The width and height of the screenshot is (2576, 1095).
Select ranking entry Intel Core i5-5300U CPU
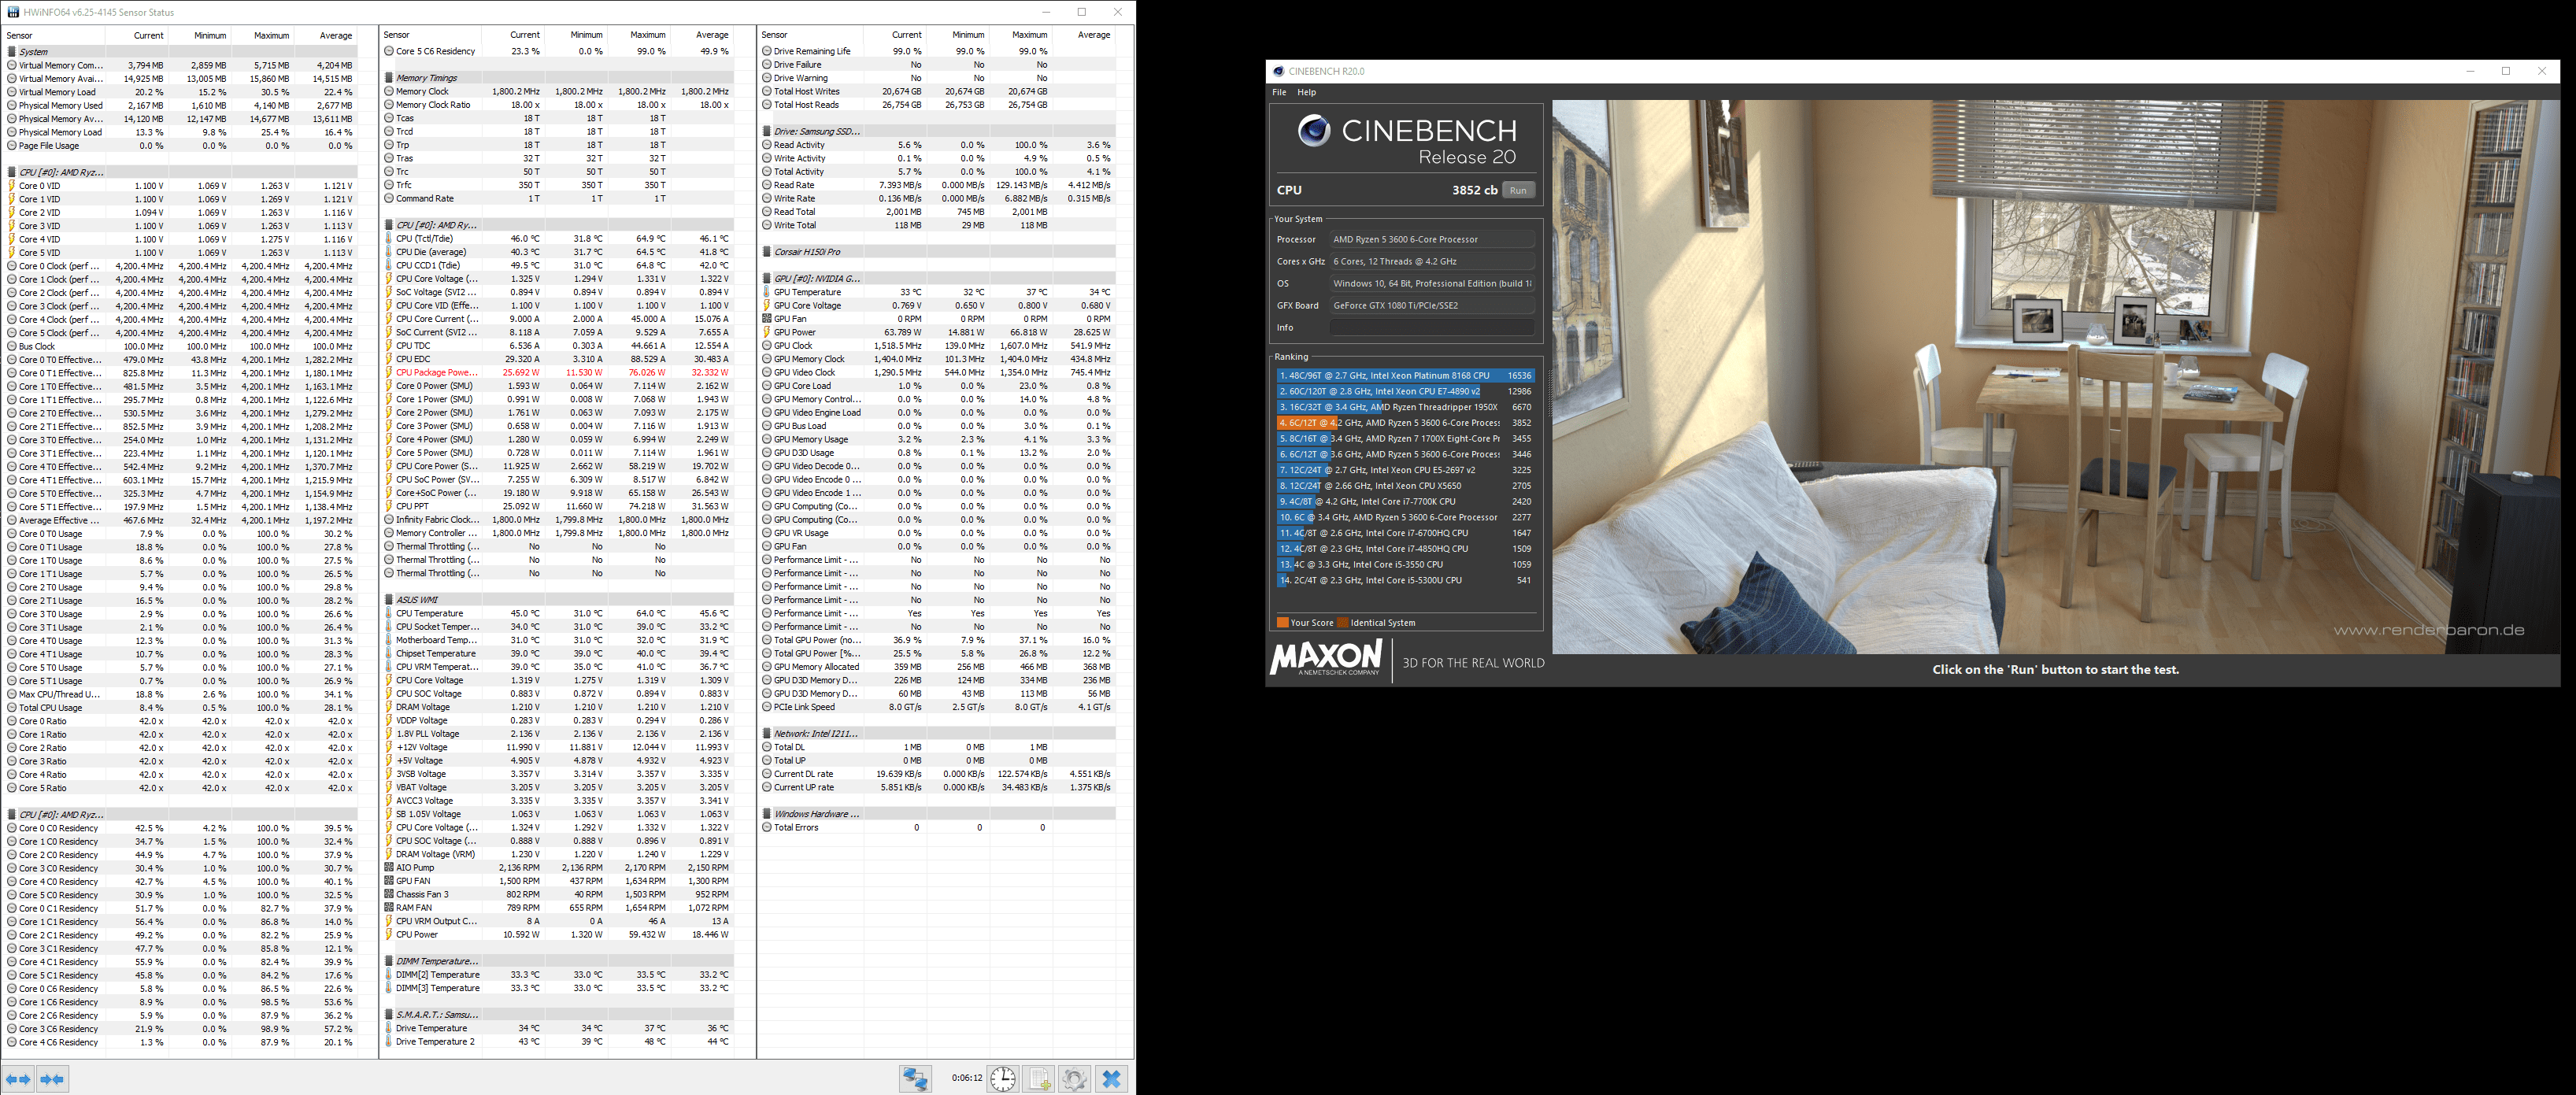coord(1405,580)
